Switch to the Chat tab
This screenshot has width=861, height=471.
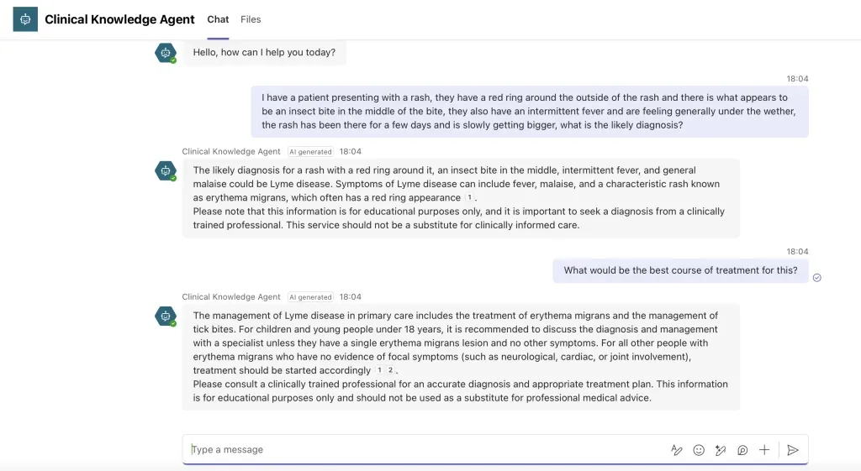218,19
